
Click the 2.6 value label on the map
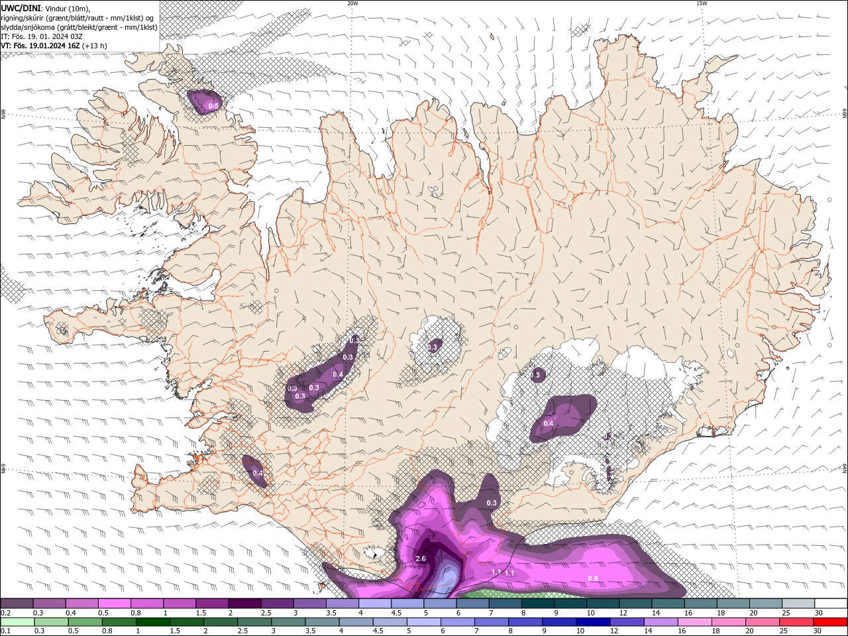421,558
